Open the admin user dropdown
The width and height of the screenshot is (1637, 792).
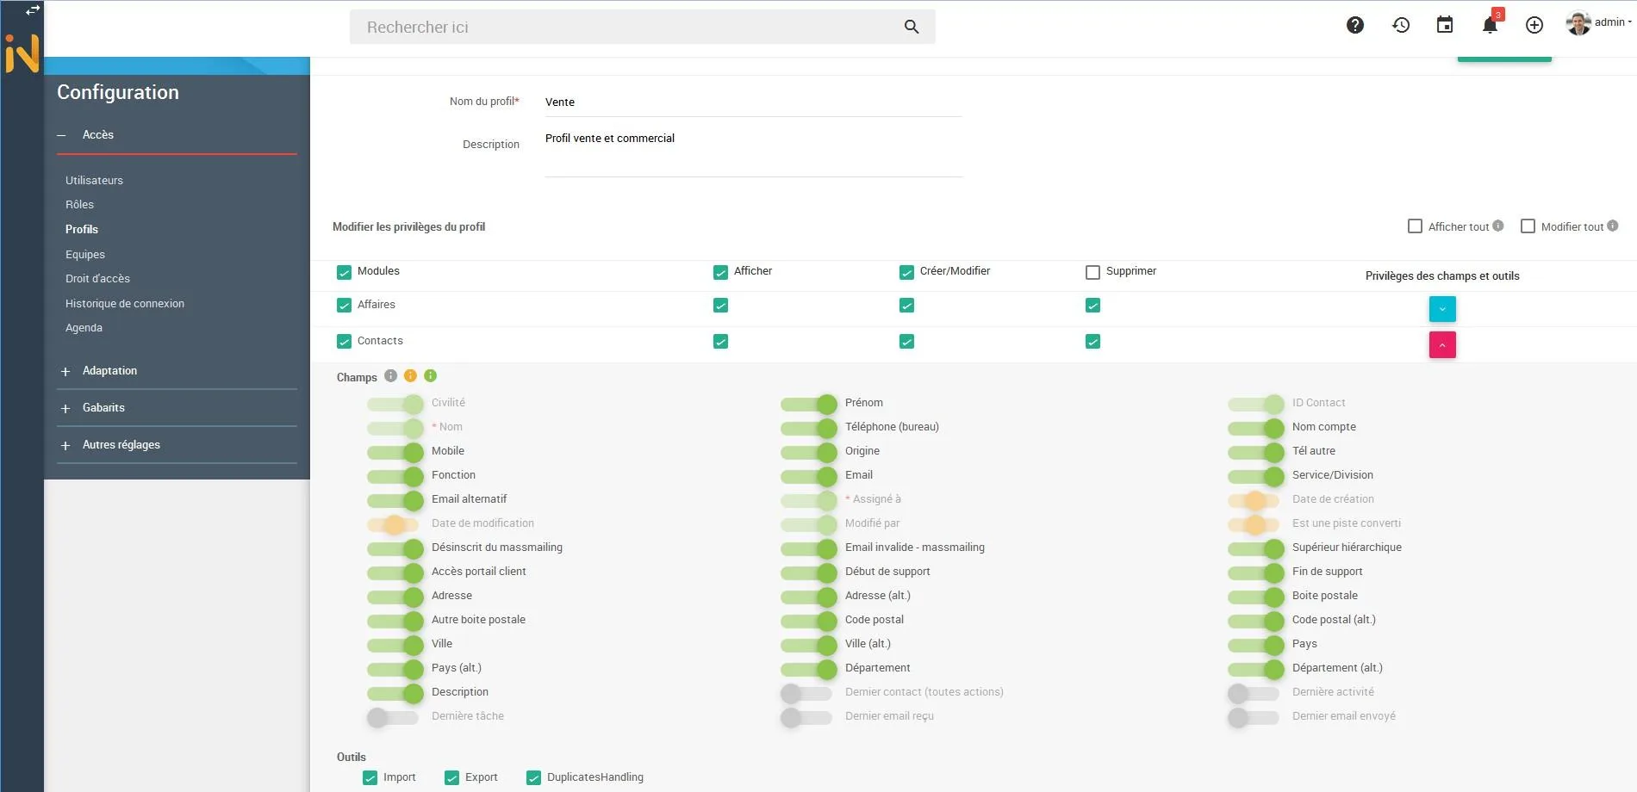1613,22
